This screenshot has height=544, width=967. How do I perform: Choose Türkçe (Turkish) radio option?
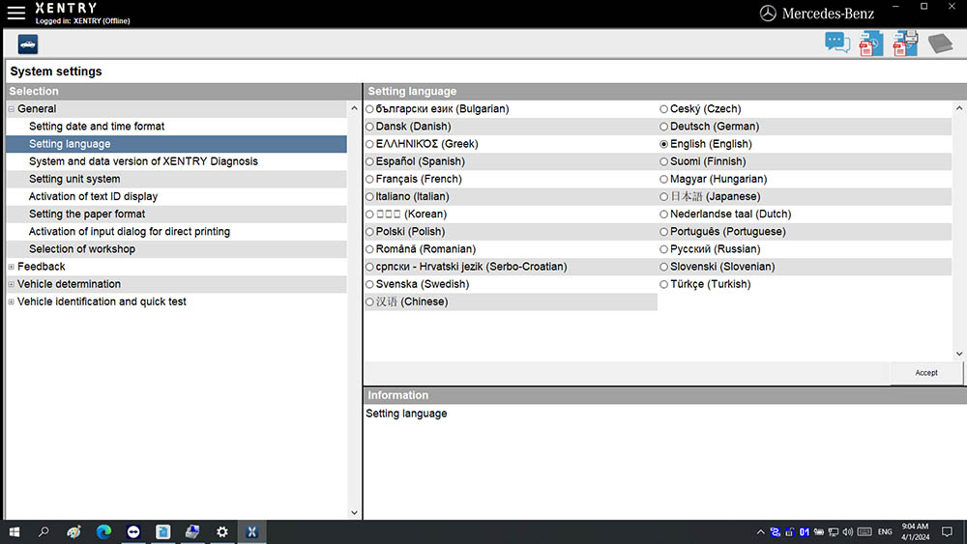(x=663, y=285)
